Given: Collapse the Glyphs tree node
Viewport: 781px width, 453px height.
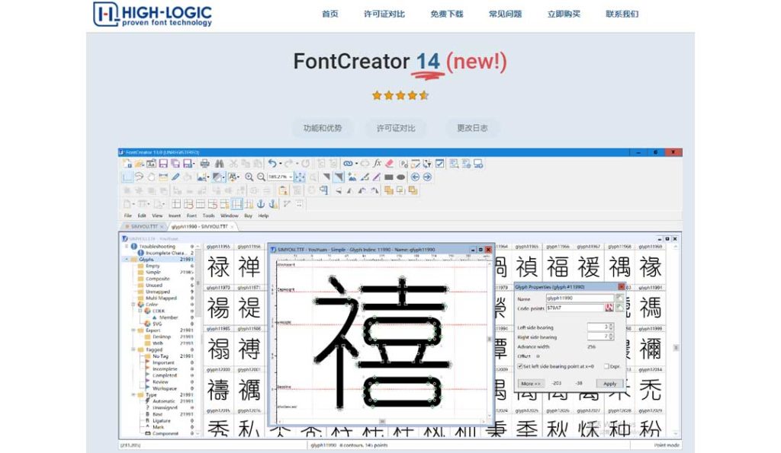Looking at the screenshot, I should click(x=127, y=260).
